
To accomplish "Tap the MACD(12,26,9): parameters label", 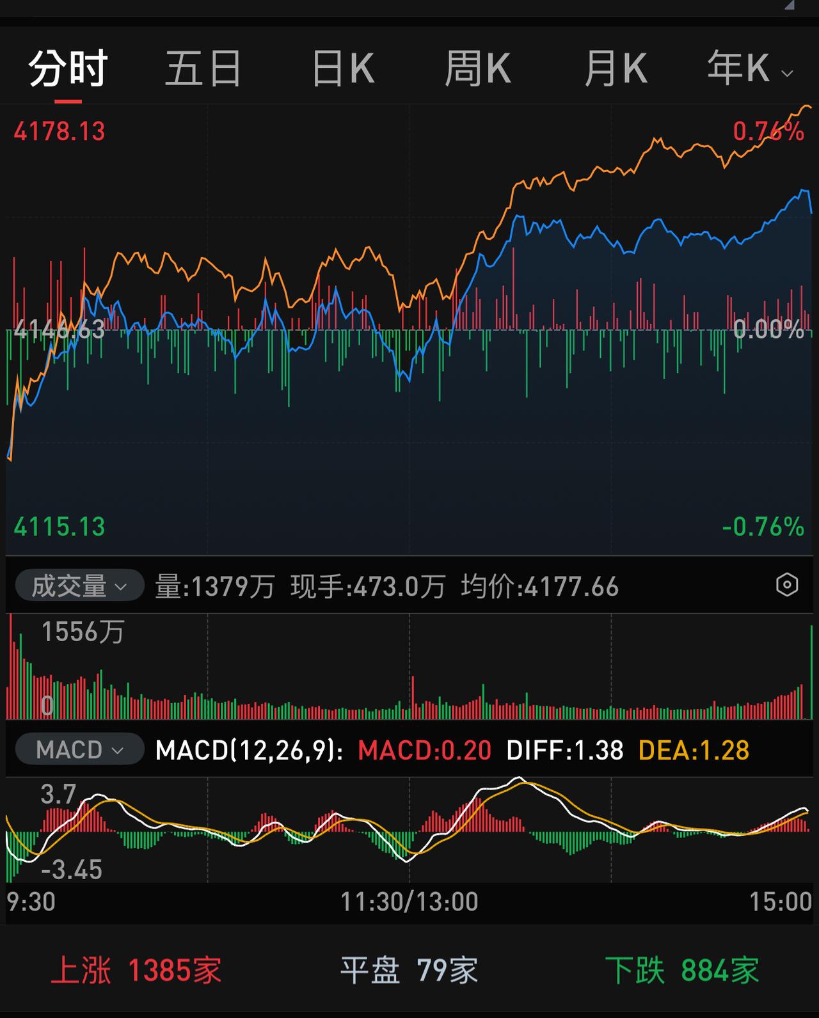I will (250, 750).
